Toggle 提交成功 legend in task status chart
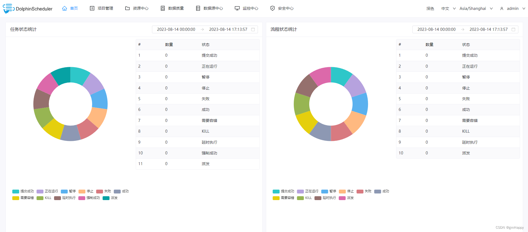528x232 pixels. click(x=23, y=191)
